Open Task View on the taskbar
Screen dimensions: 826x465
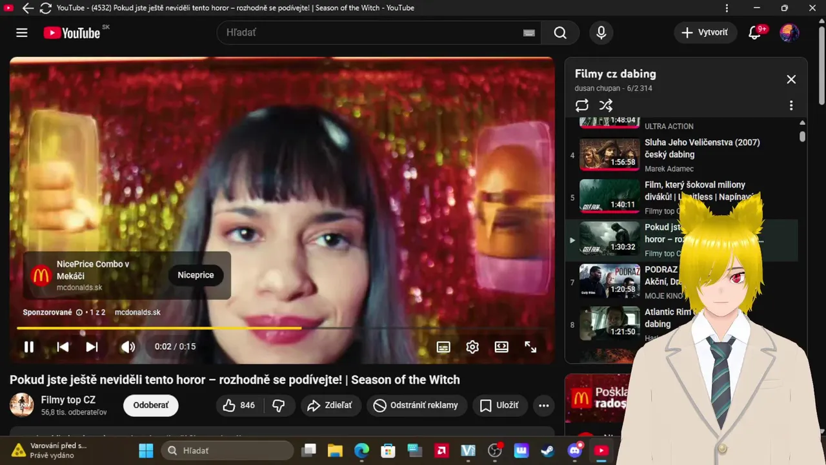click(x=309, y=451)
